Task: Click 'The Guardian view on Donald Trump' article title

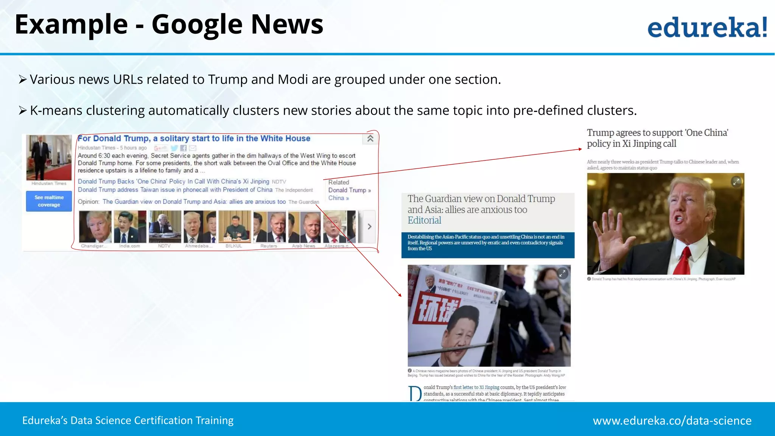Action: point(481,204)
